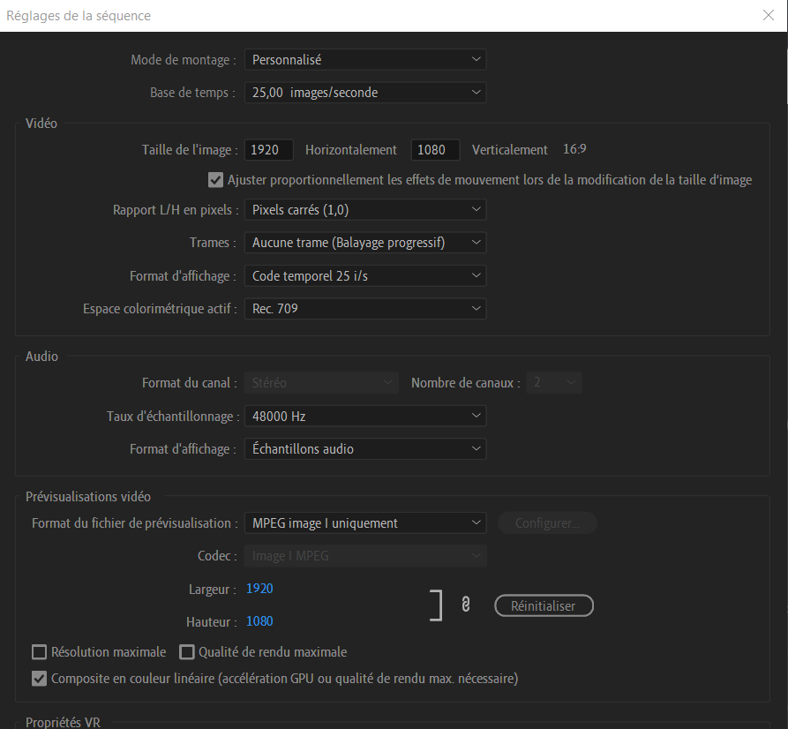Screen dimensions: 788x729
Task: Close the Réglages de la séquence dialog
Action: (x=768, y=15)
